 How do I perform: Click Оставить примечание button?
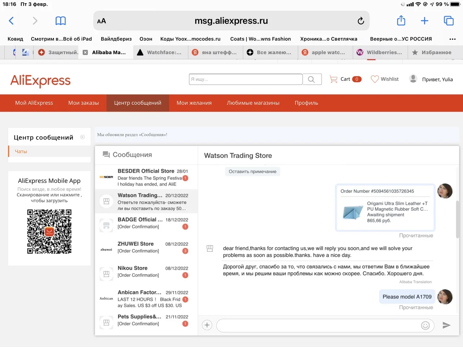[252, 172]
